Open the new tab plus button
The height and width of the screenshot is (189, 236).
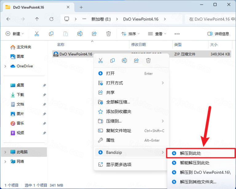click(x=81, y=7)
